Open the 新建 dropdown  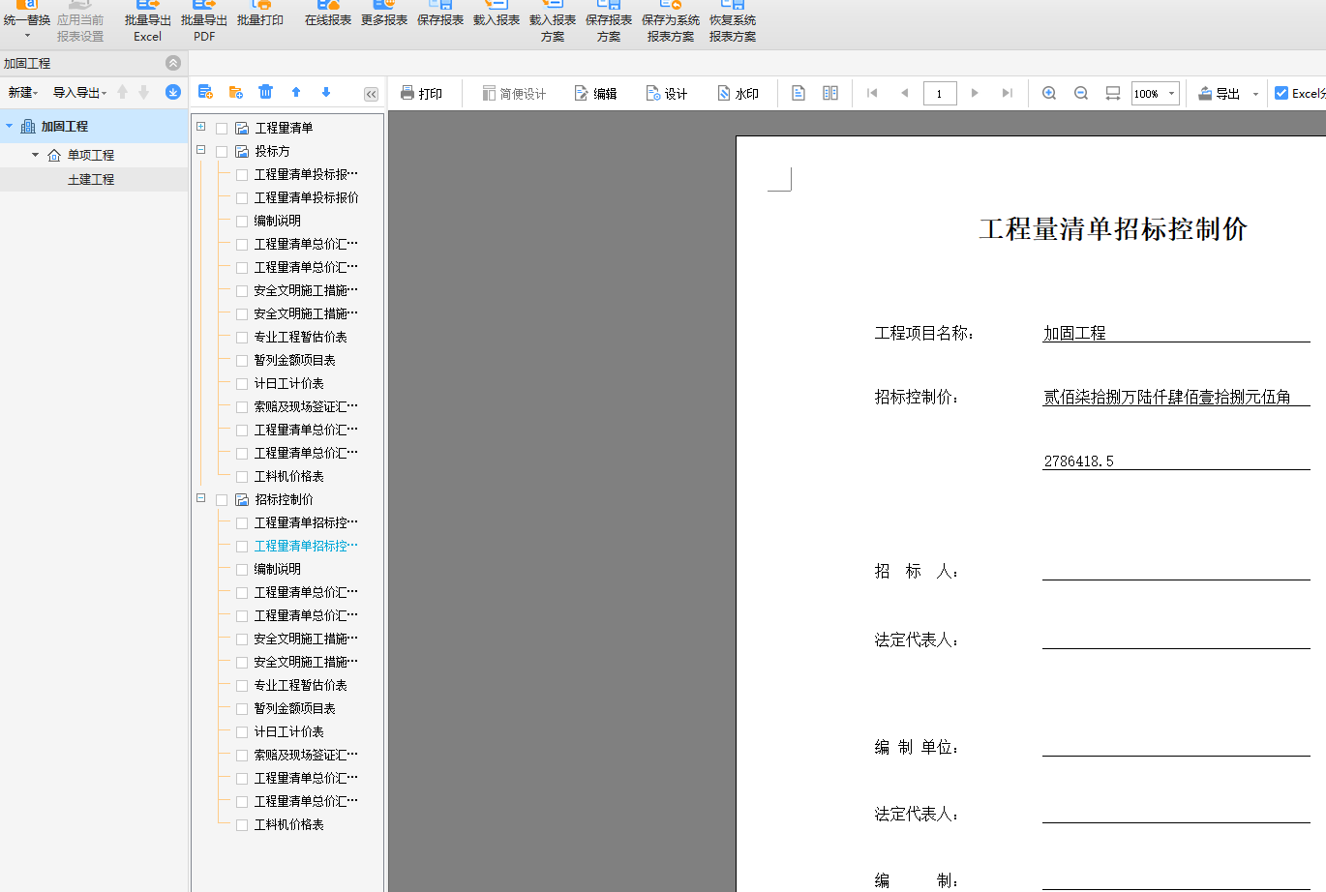(x=23, y=93)
